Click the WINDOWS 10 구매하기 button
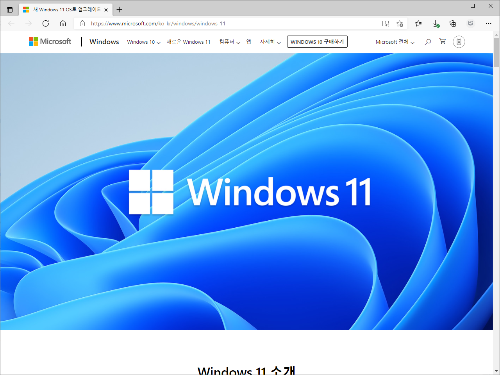The image size is (500, 375). pyautogui.click(x=317, y=42)
